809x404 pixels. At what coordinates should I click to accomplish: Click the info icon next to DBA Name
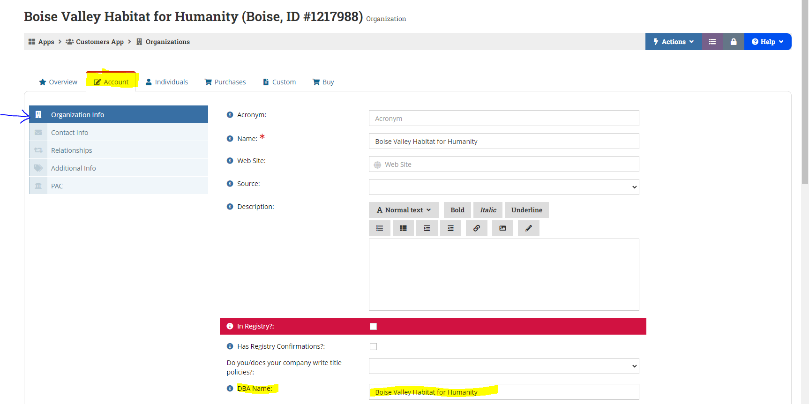(x=230, y=389)
